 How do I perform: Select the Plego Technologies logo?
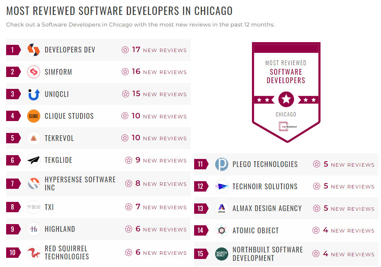221,164
